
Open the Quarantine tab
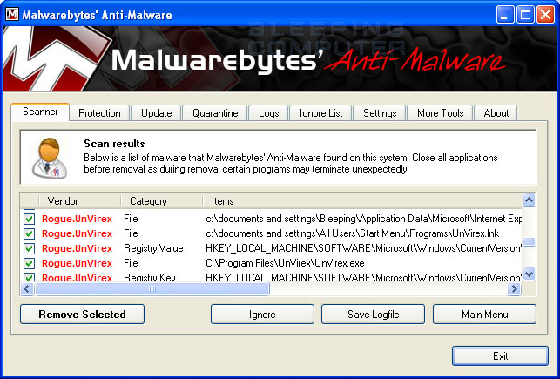215,113
